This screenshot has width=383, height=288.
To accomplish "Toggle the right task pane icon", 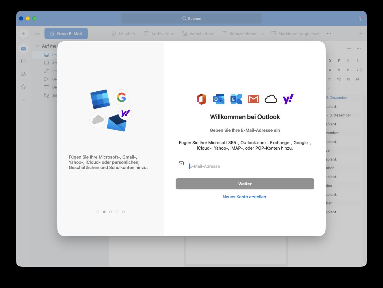I will click(361, 33).
